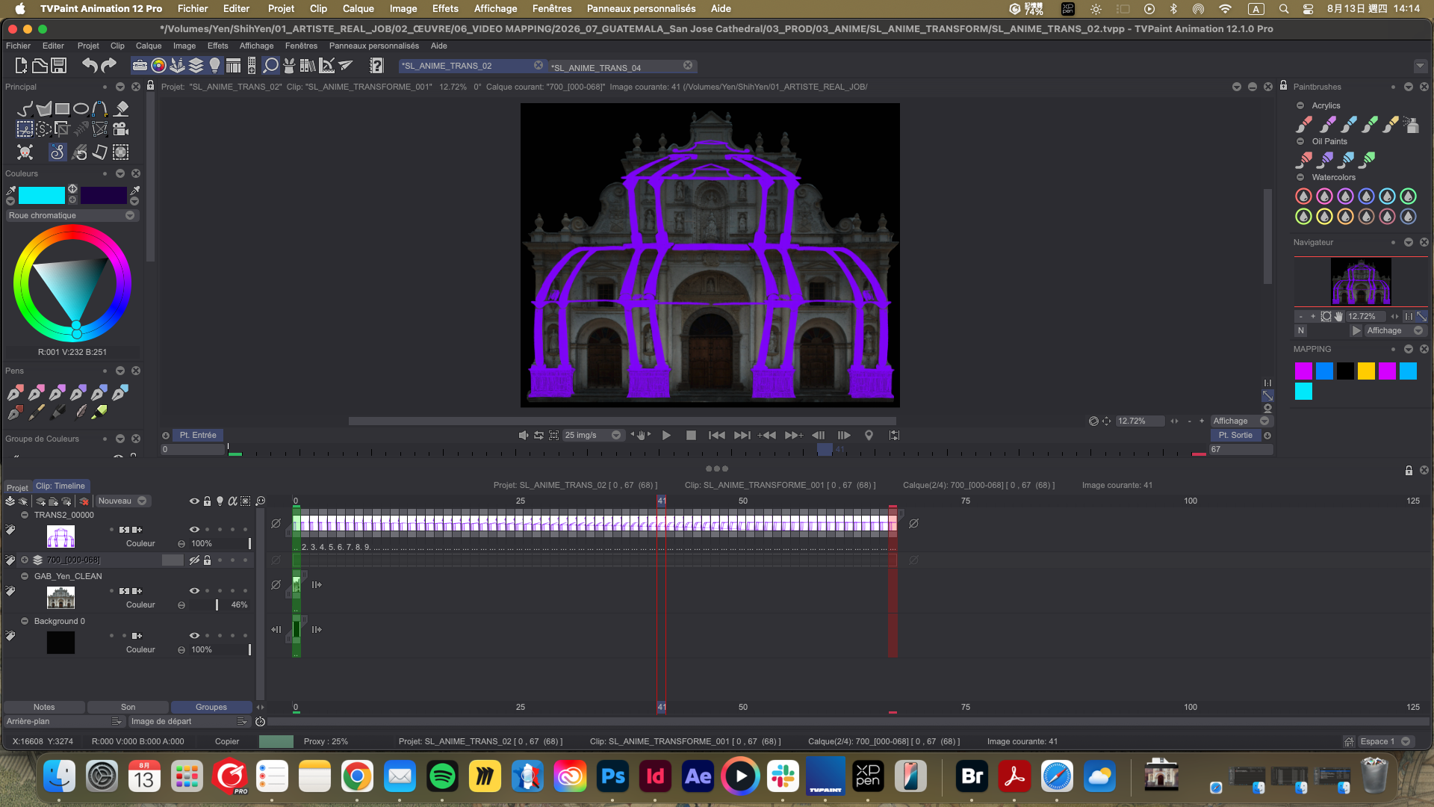The image size is (1434, 807).
Task: Stop playback with the square button
Action: 691,436
